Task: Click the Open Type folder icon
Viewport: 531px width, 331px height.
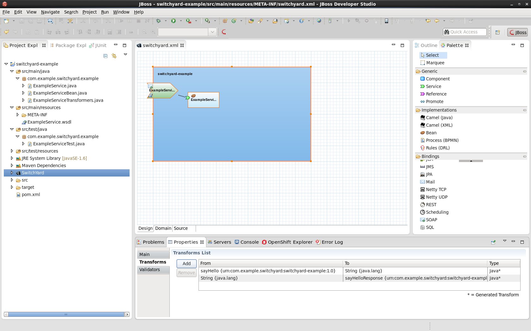Action: pyautogui.click(x=251, y=21)
